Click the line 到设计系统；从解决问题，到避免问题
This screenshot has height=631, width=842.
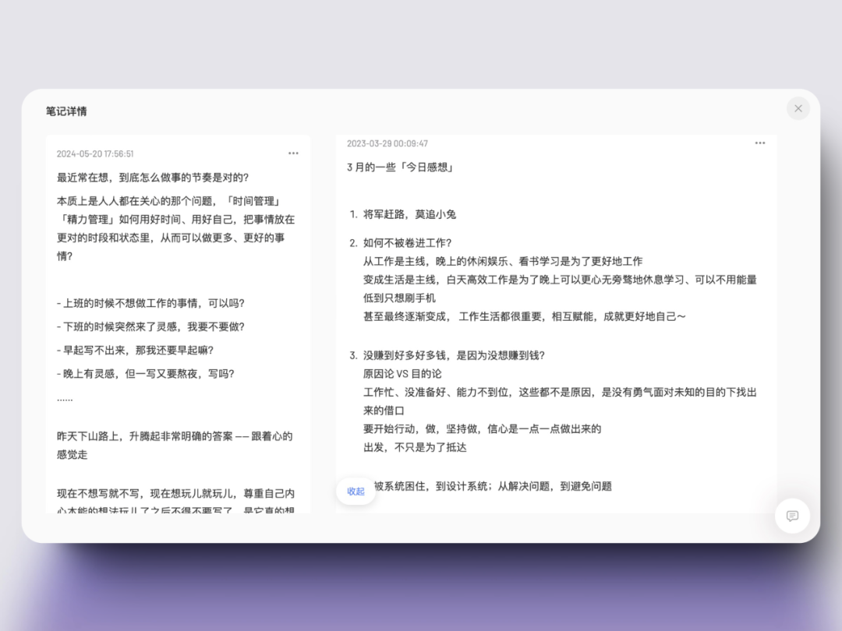(493, 487)
